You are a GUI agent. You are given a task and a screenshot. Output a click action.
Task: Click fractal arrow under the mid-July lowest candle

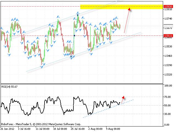pos(42,67)
